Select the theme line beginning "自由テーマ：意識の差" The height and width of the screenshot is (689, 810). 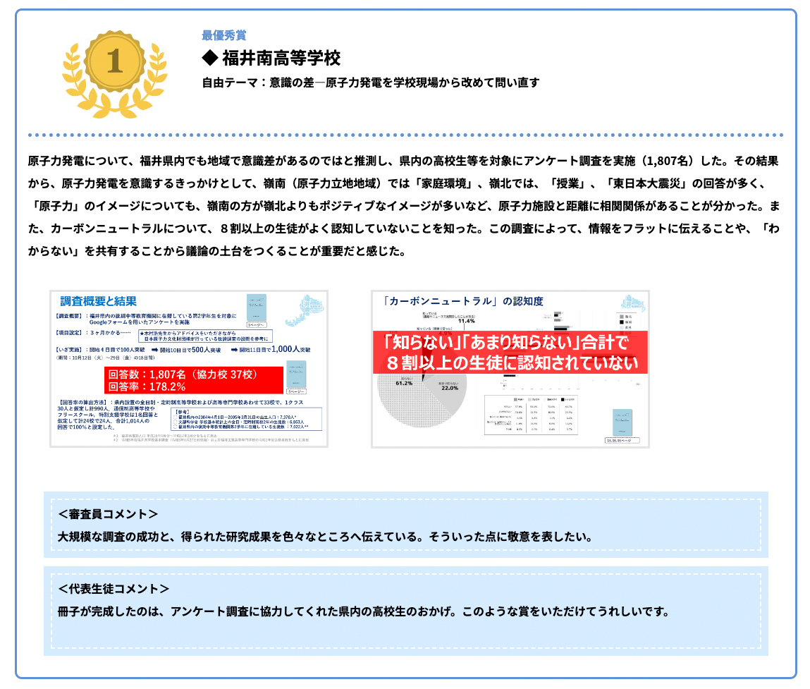click(370, 83)
